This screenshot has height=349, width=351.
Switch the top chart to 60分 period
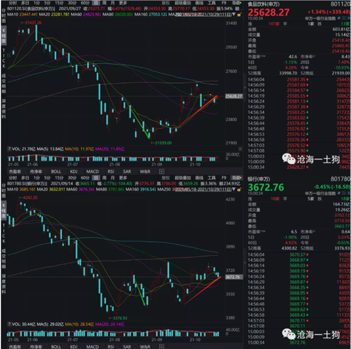coord(85,3)
